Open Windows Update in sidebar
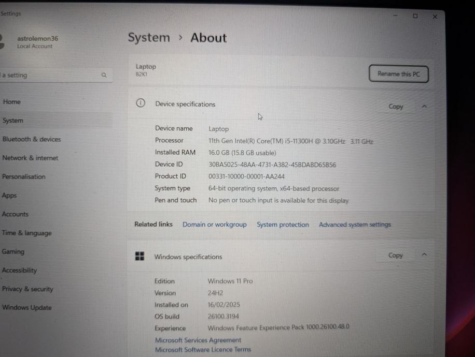The image size is (475, 357). pyautogui.click(x=26, y=307)
